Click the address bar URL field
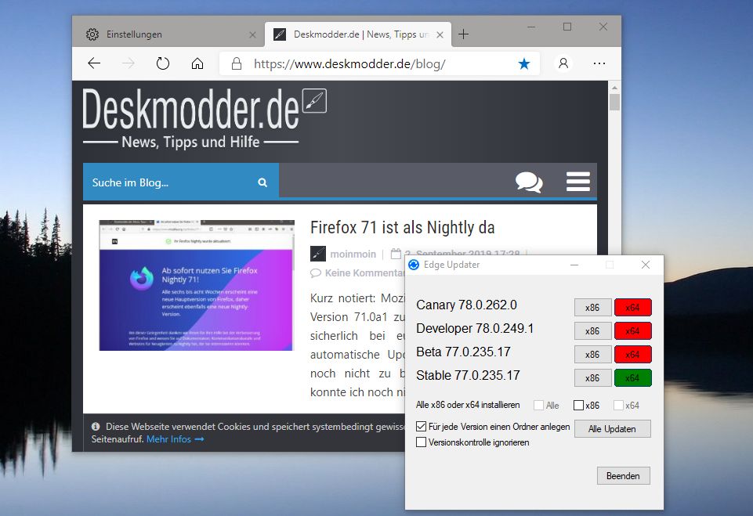 pos(379,63)
